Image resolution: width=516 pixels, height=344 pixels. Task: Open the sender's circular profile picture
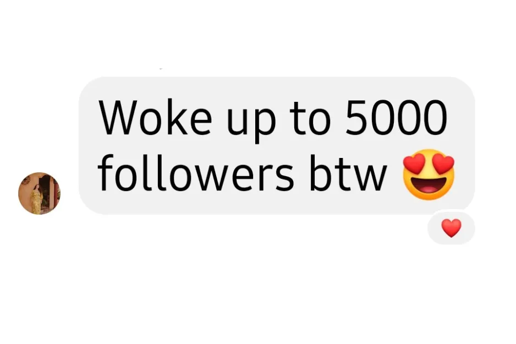tap(39, 193)
